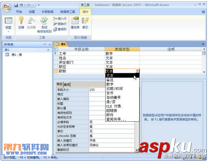Open the 数据库工具 ribbon tab

[68, 12]
